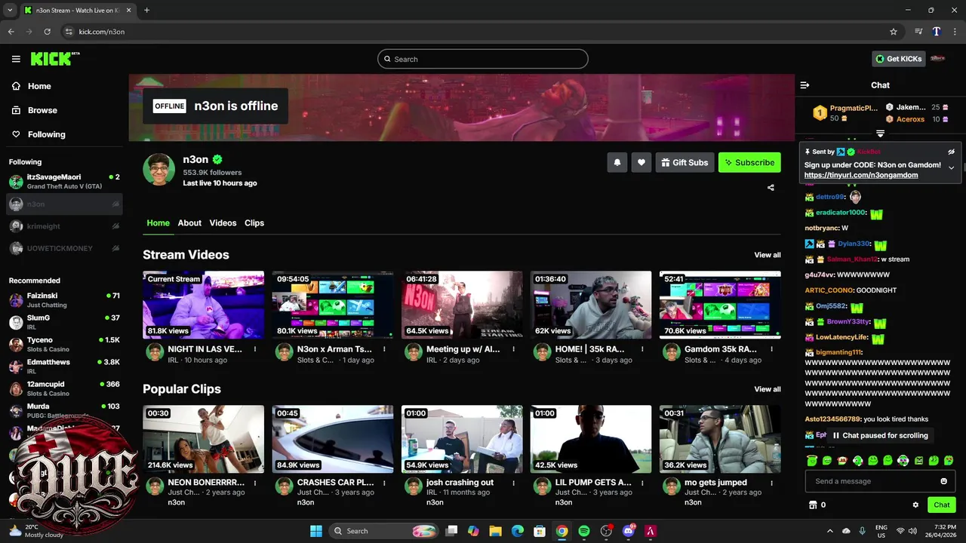Viewport: 966px width, 543px height.
Task: Open Edmatthews recommended channel
Action: pyautogui.click(x=64, y=367)
